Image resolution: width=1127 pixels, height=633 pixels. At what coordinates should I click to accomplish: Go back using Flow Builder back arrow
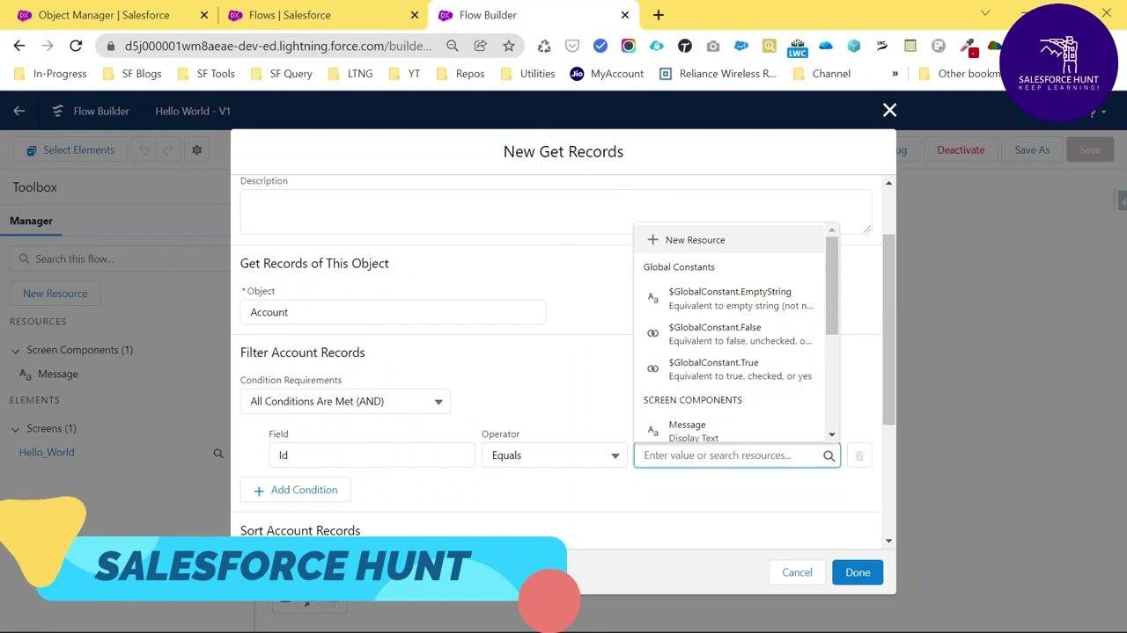(x=19, y=111)
